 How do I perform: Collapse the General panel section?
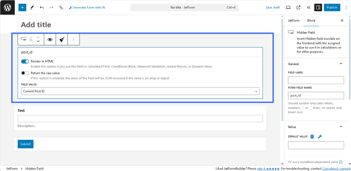tap(341, 64)
